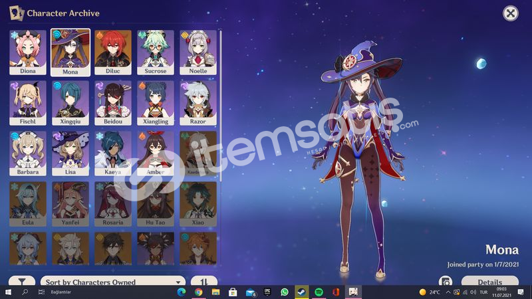Open Windows Start menu
Viewport: 532px width, 299px height.
point(8,292)
